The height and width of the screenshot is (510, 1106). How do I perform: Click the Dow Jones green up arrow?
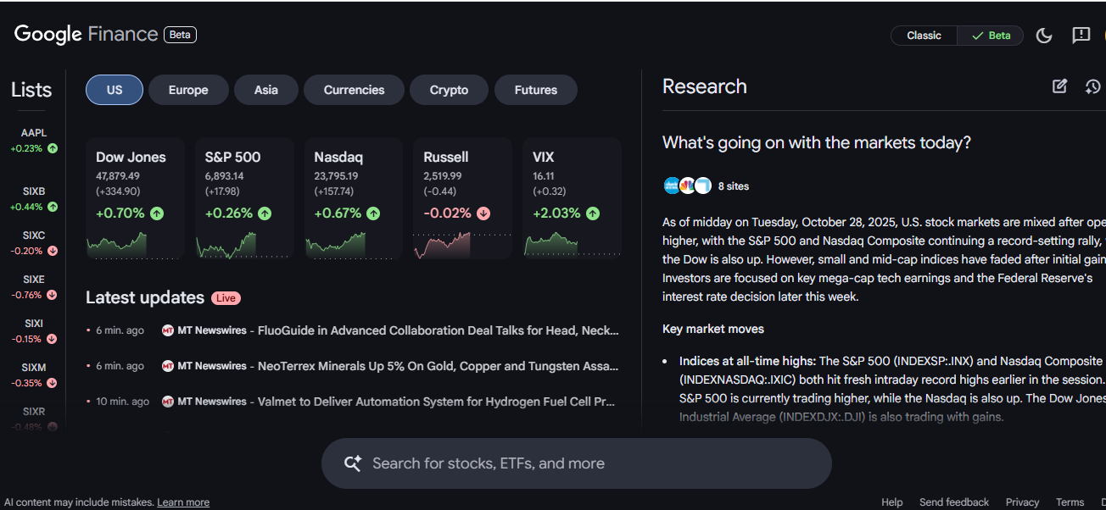coord(157,213)
